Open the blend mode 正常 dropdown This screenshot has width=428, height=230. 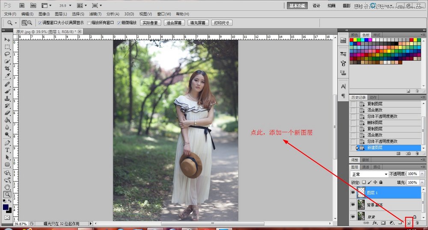click(369, 174)
